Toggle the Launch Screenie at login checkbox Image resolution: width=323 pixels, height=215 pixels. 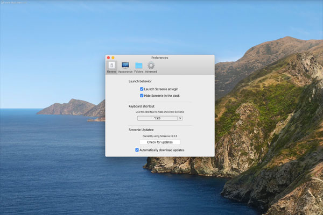[x=142, y=89]
